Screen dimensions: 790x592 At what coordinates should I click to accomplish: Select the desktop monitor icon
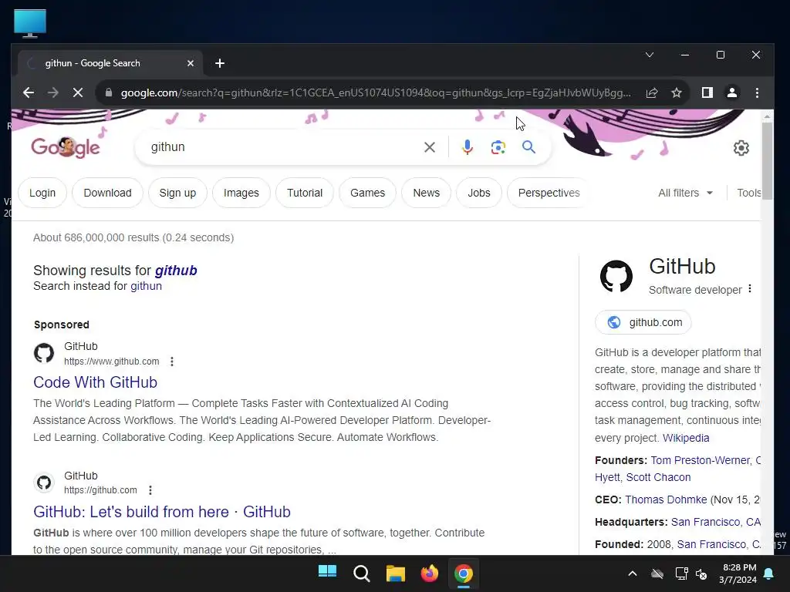pos(30,23)
